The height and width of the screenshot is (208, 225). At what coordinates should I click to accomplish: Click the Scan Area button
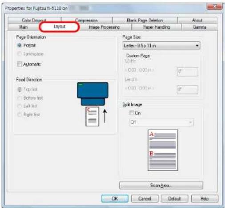click(161, 185)
